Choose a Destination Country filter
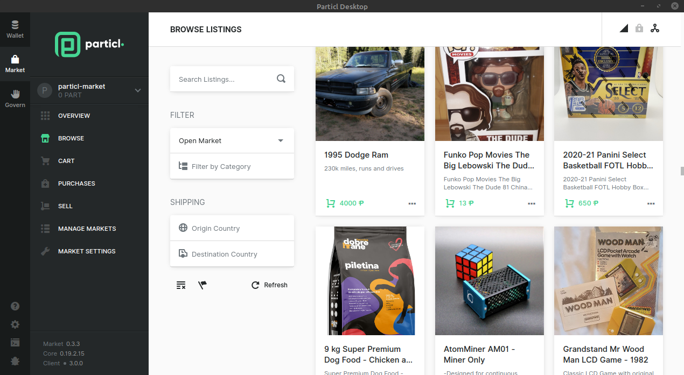This screenshot has height=375, width=684. pos(232,254)
